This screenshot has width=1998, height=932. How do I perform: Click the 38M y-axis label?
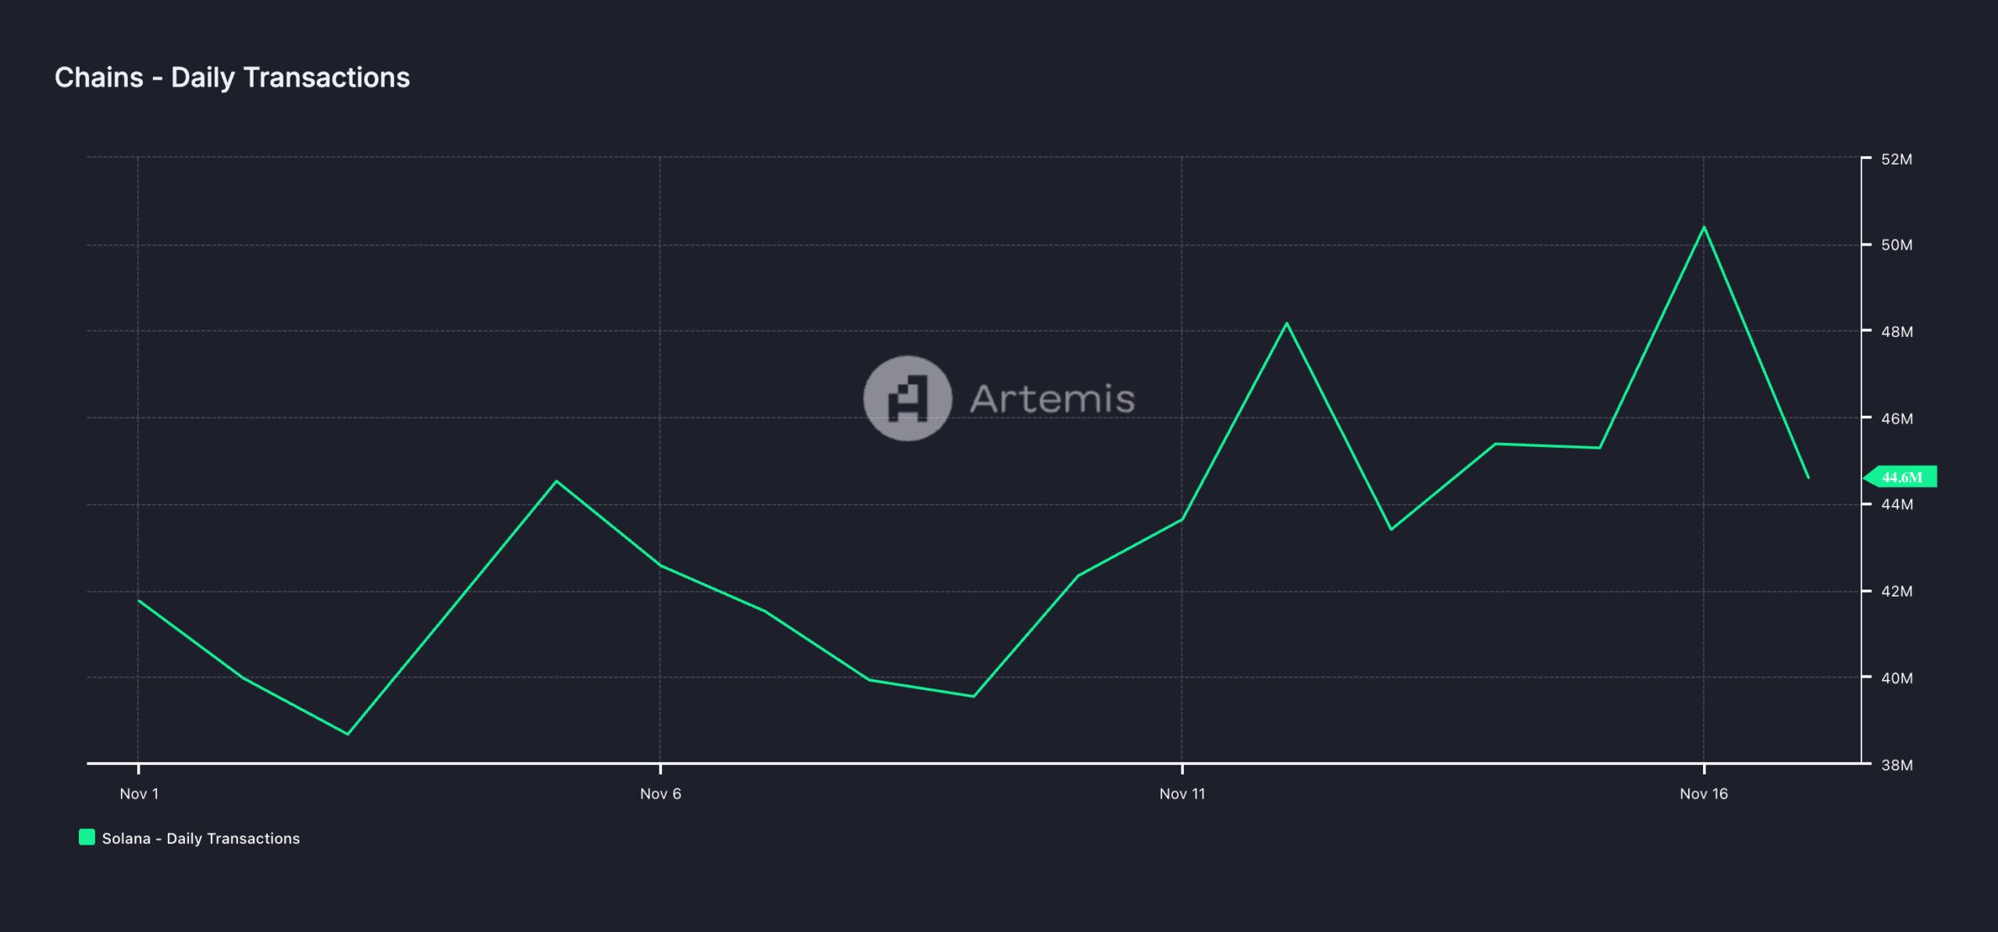tap(1897, 765)
